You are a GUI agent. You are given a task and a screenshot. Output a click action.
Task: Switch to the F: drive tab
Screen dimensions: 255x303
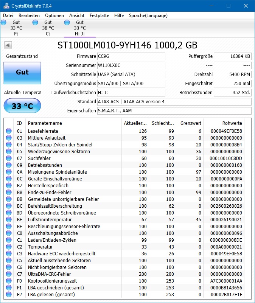coord(16,28)
